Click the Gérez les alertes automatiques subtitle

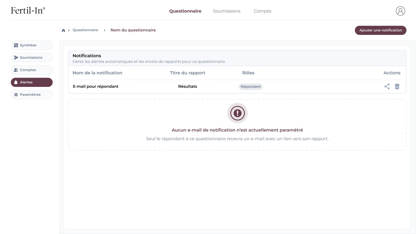[x=149, y=62]
